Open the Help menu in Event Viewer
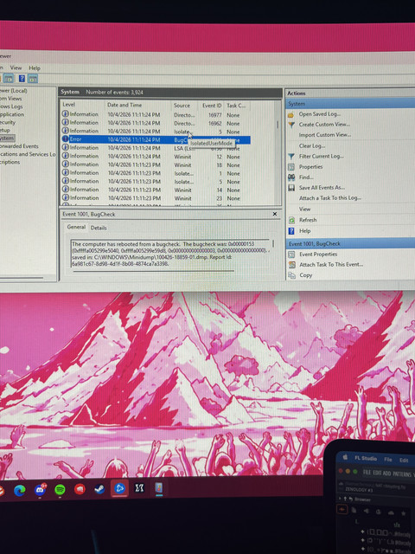 (35, 68)
